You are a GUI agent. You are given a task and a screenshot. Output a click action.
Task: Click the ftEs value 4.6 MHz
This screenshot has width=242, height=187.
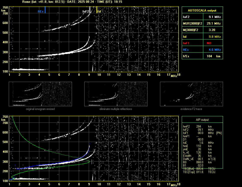click(x=215, y=50)
